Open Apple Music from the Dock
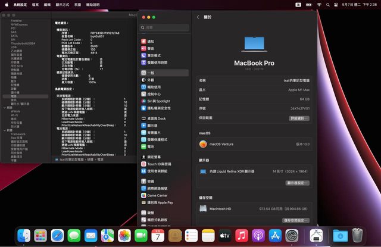Viewport: 381px width, 247px height. [x=241, y=236]
